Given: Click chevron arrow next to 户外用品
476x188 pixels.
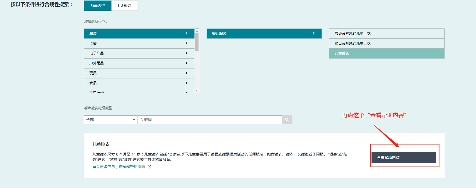Looking at the screenshot, I should [186, 63].
